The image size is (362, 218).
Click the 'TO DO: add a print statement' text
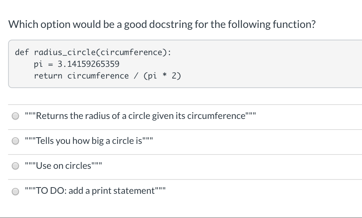click(94, 190)
